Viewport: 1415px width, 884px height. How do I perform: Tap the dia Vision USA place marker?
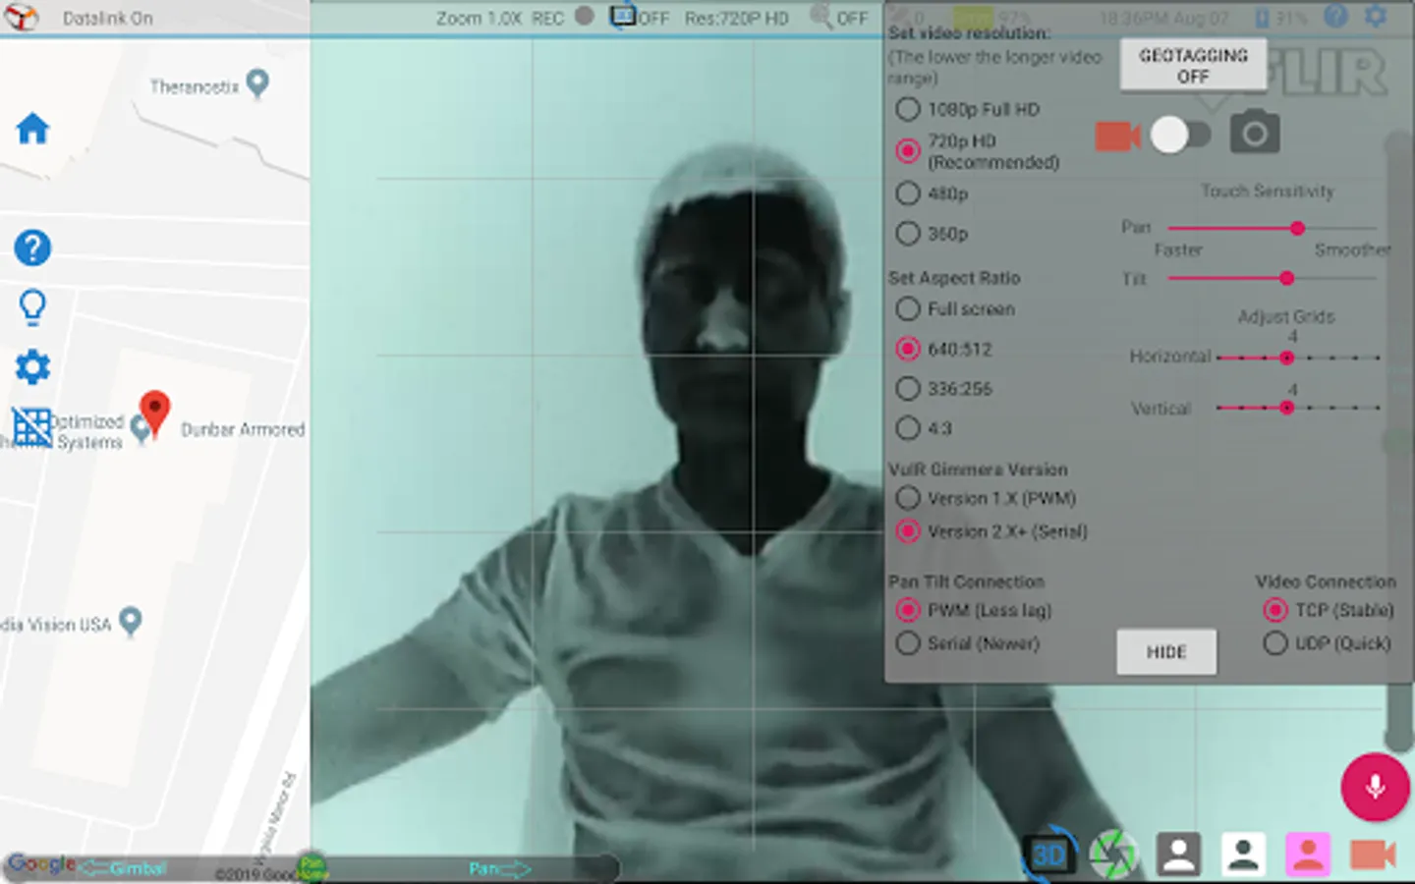click(130, 621)
